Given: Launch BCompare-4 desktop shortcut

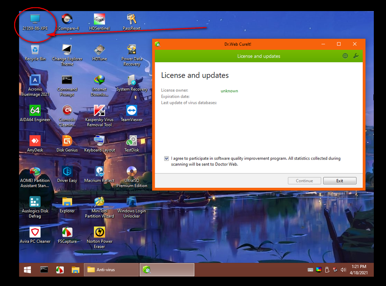Looking at the screenshot, I should [67, 22].
